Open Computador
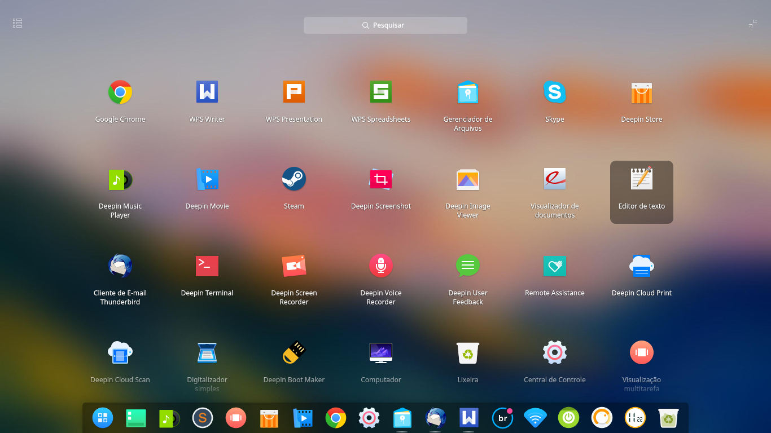Image resolution: width=771 pixels, height=433 pixels. 381,352
